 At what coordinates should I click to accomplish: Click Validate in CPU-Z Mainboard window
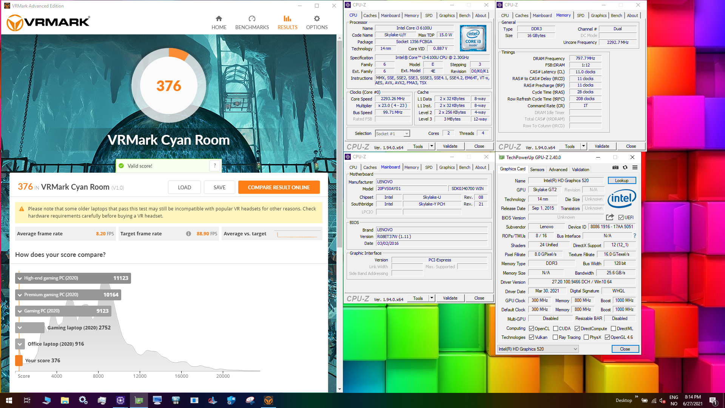[x=450, y=298]
